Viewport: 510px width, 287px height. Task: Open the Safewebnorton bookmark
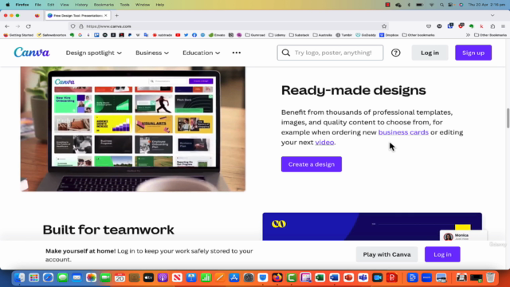click(52, 35)
